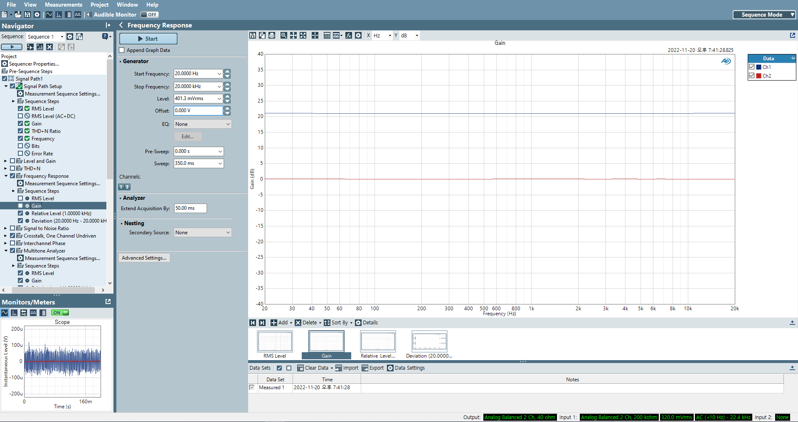
Task: Open the Secondary Source dropdown
Action: pyautogui.click(x=202, y=233)
